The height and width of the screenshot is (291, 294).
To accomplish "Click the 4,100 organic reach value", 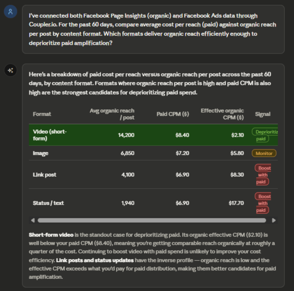I will coord(128,175).
